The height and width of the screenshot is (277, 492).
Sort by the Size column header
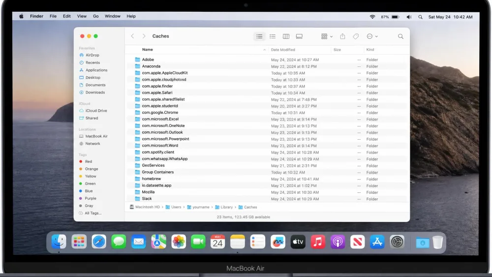point(337,50)
